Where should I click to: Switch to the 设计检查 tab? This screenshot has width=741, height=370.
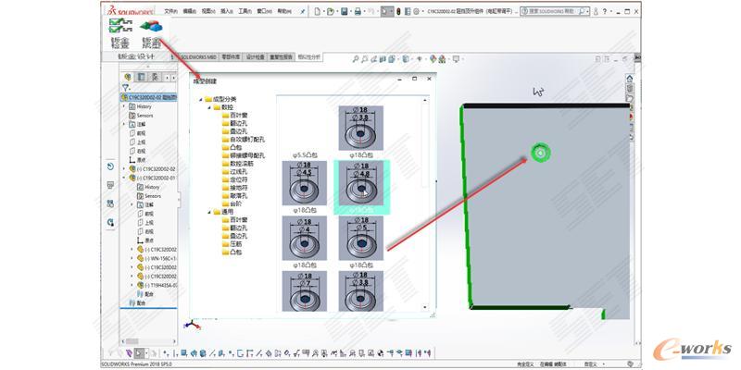(256, 56)
